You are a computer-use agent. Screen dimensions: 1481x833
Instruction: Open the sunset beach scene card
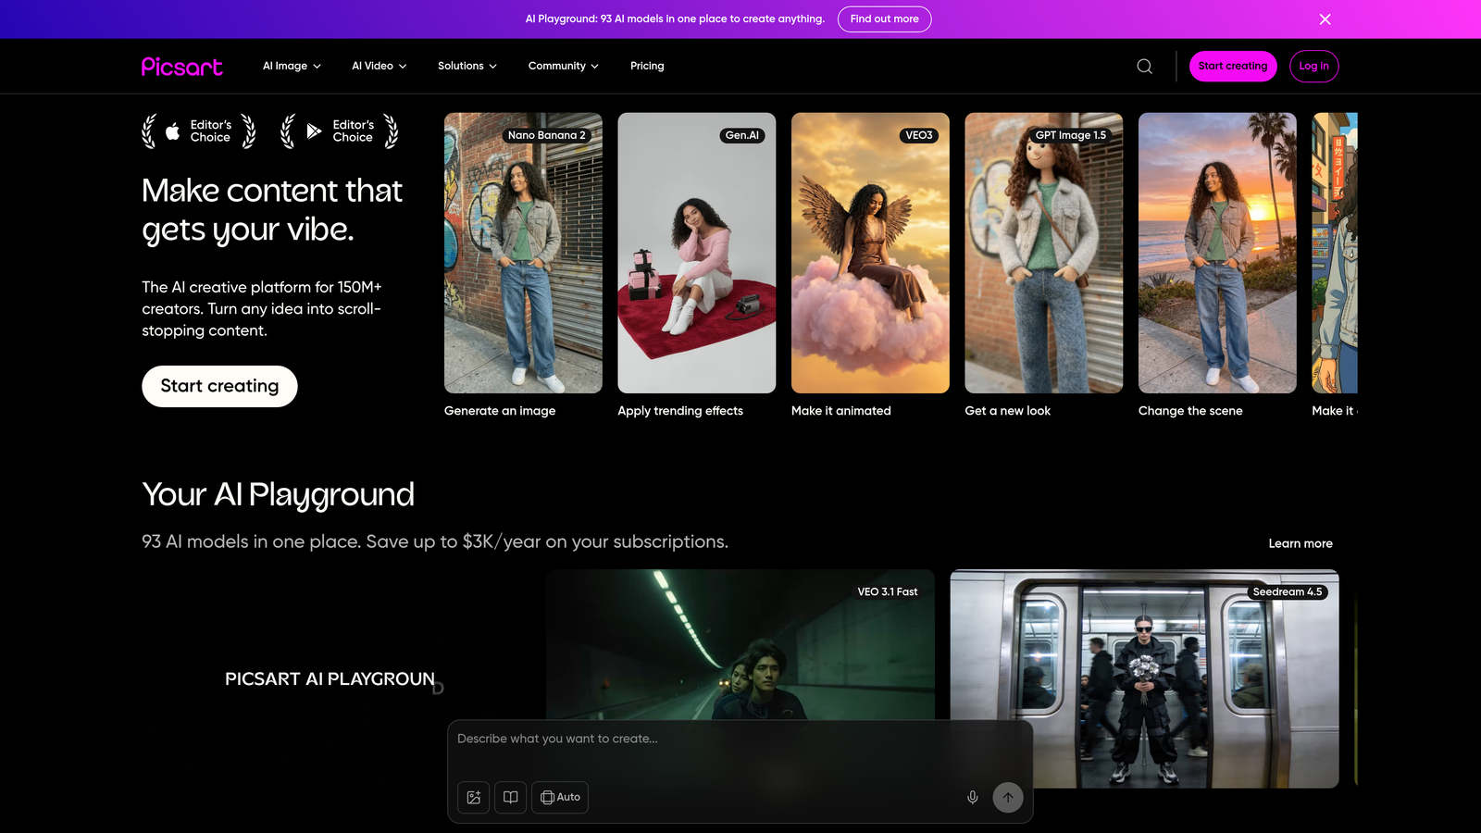tap(1217, 253)
